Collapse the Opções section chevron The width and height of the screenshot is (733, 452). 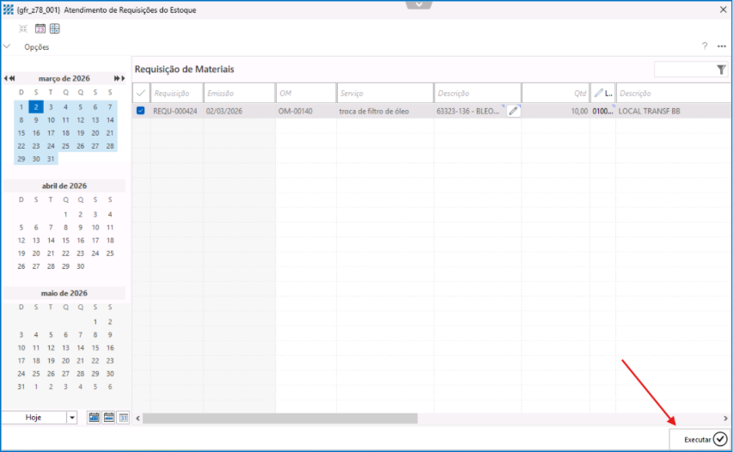coord(7,46)
